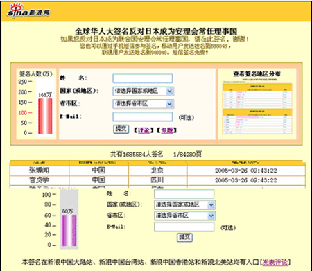Viewport: 312px width, 271px height.
Task: Open the lower 请选择省市区 dropdown
Action: [185, 216]
